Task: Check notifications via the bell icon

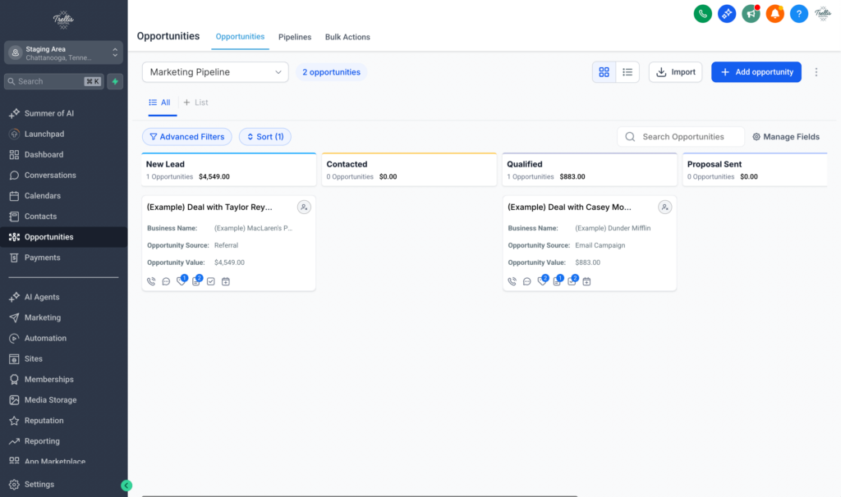Action: [x=774, y=13]
